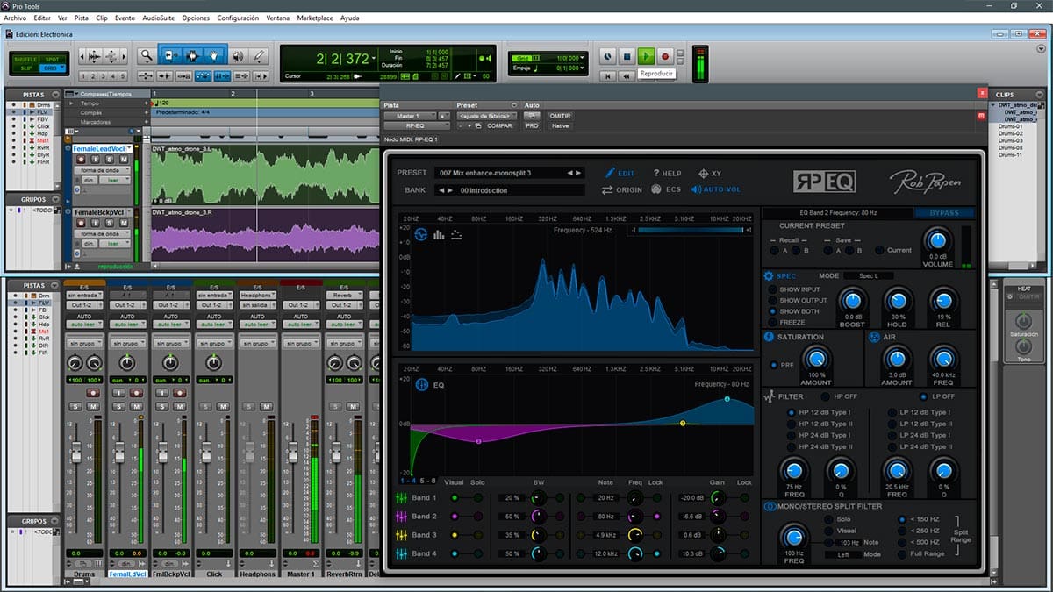Click the Stop transport button

click(627, 57)
